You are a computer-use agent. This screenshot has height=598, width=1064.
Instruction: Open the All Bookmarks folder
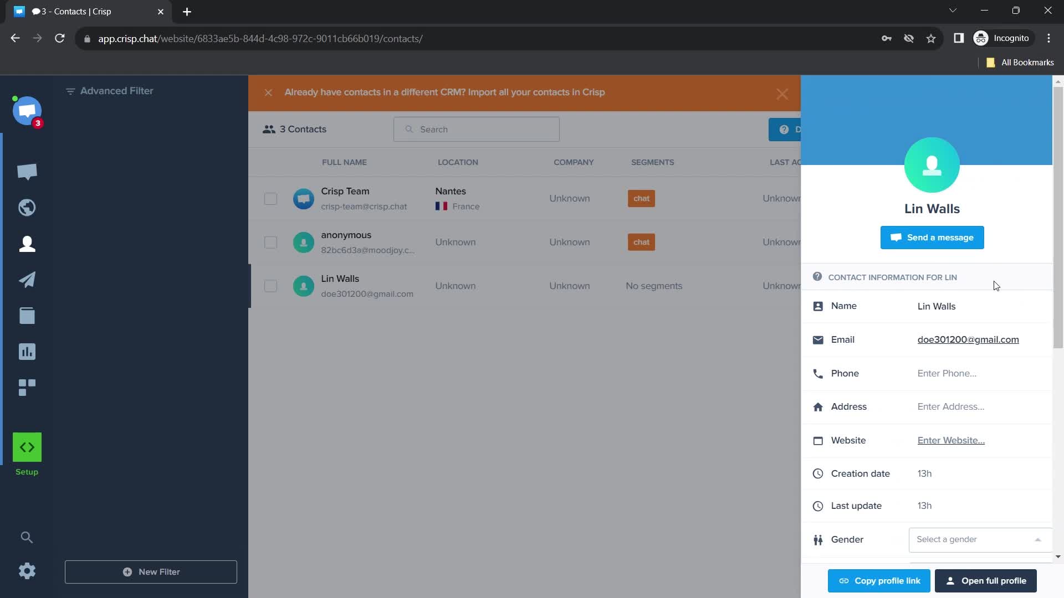coord(1020,63)
